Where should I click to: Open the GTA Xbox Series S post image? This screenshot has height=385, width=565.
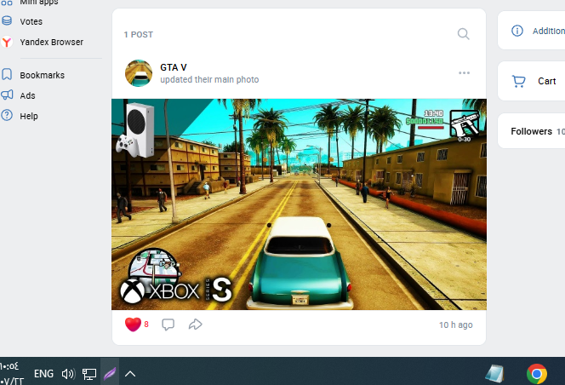click(299, 204)
